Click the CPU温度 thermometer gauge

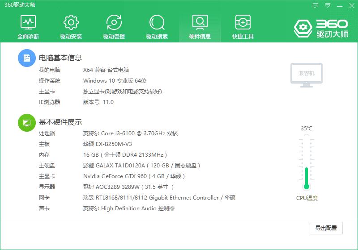[x=307, y=162]
